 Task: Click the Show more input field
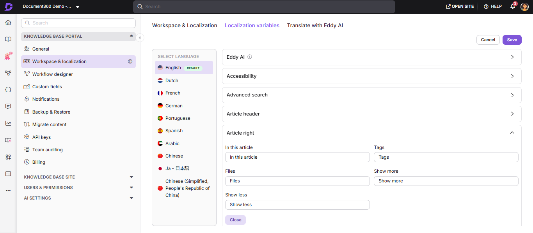(446, 181)
